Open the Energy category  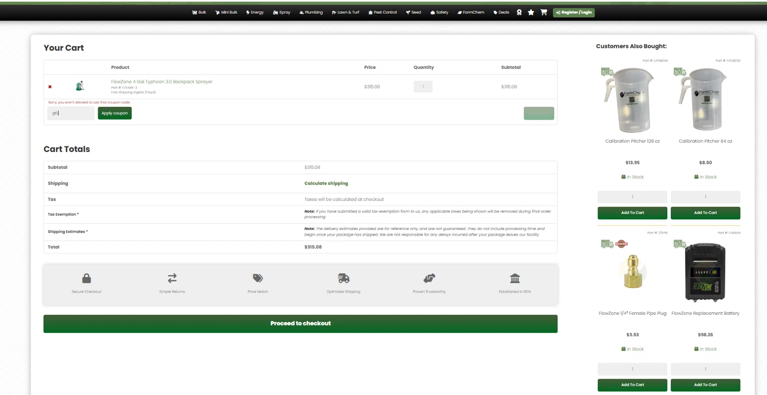[x=255, y=12]
